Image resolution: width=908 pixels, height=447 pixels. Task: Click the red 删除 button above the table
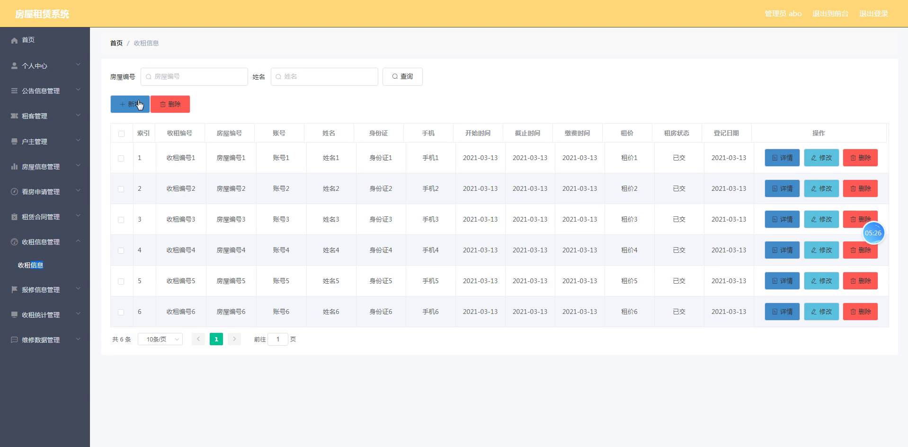click(170, 104)
